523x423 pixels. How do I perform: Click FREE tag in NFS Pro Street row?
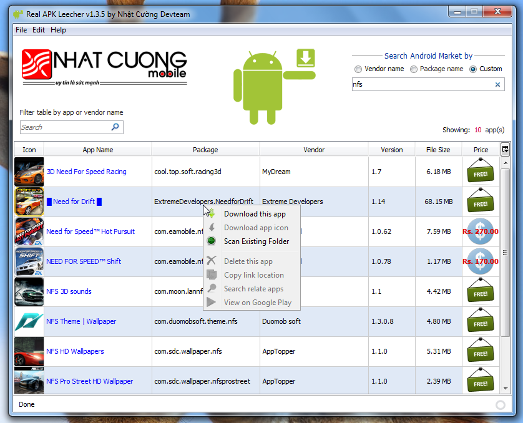pos(481,381)
